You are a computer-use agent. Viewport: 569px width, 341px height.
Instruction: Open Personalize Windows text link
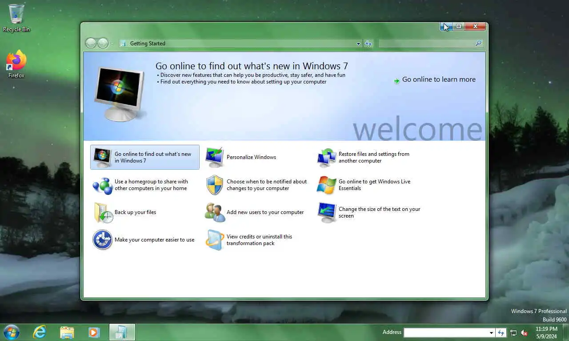pyautogui.click(x=251, y=157)
